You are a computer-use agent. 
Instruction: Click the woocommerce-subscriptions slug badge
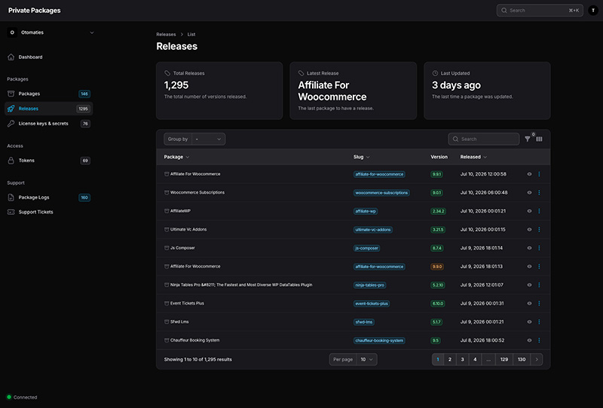381,193
